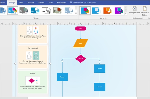Apply the grey-green theme thumbnail
The width and height of the screenshot is (150, 99).
click(x=24, y=11)
